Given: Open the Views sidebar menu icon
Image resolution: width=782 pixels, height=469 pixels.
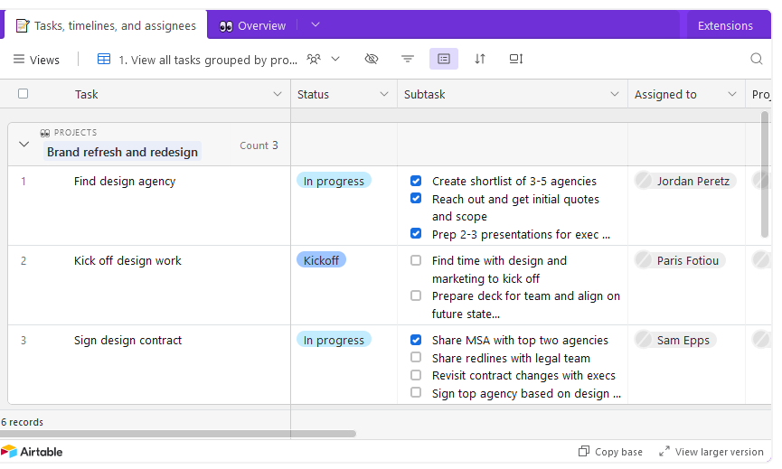Looking at the screenshot, I should (x=18, y=60).
